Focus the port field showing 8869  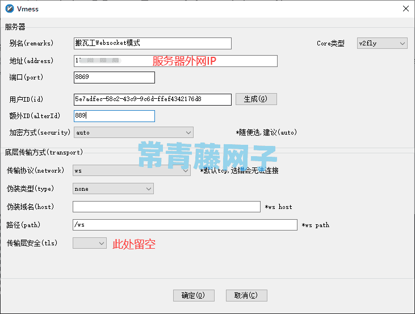point(114,77)
